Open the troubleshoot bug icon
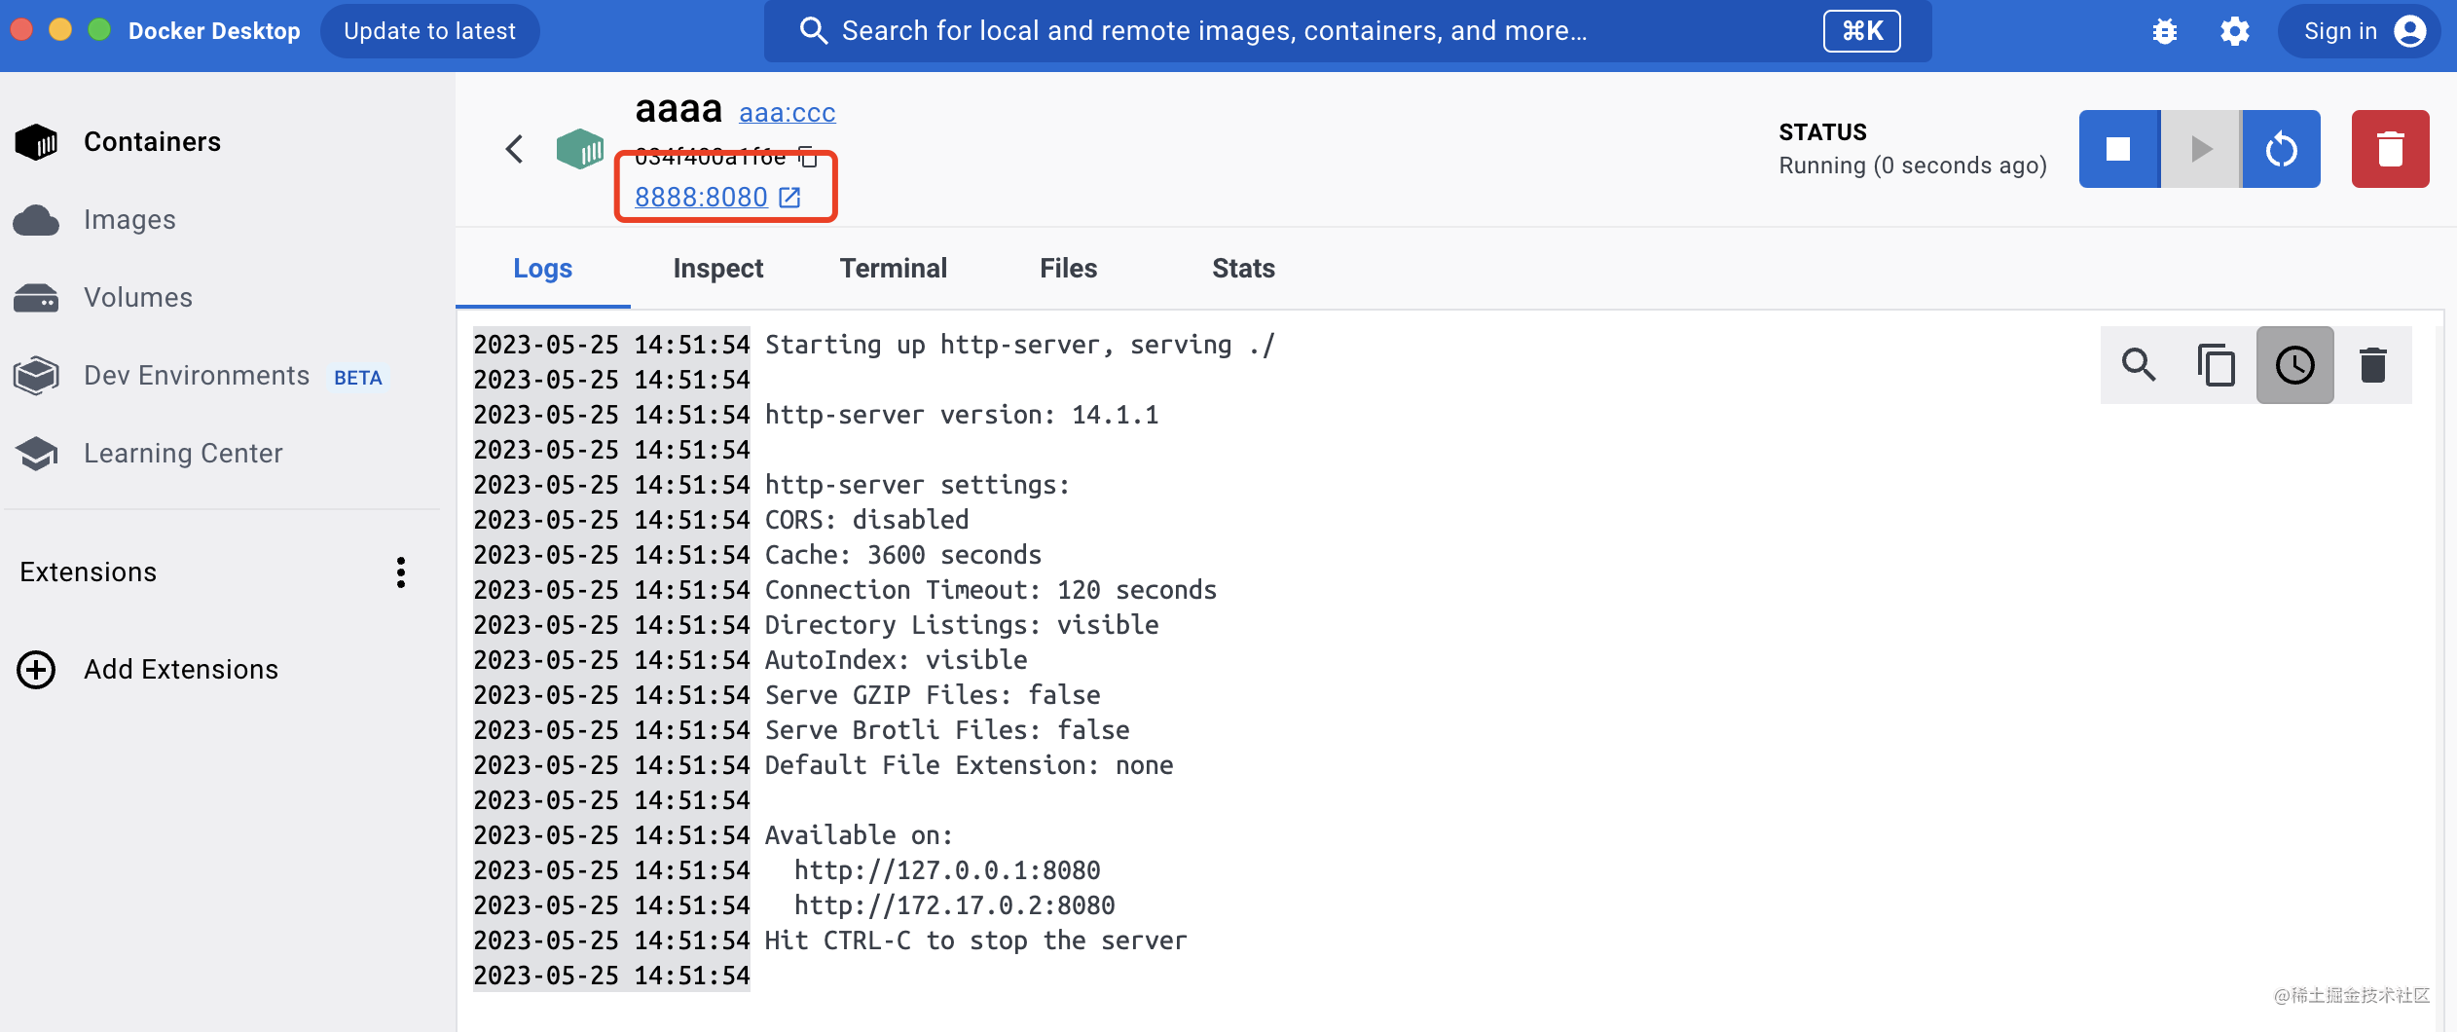 [x=2164, y=31]
